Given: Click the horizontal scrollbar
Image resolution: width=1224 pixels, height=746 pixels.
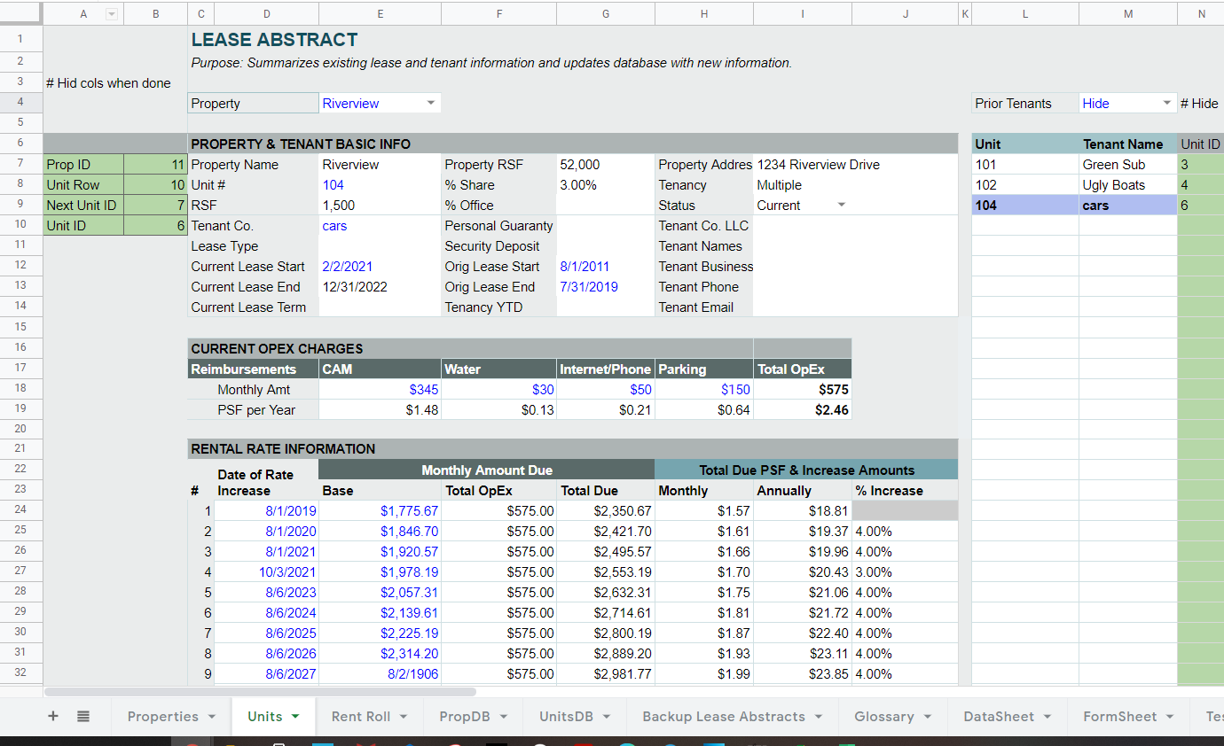Looking at the screenshot, I should click(260, 692).
